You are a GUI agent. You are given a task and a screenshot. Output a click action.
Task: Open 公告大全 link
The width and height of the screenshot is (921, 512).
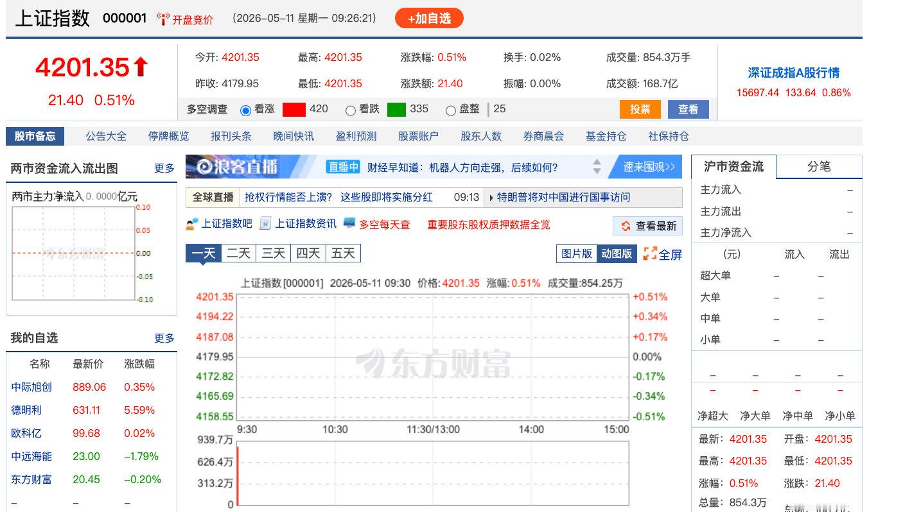pos(106,136)
